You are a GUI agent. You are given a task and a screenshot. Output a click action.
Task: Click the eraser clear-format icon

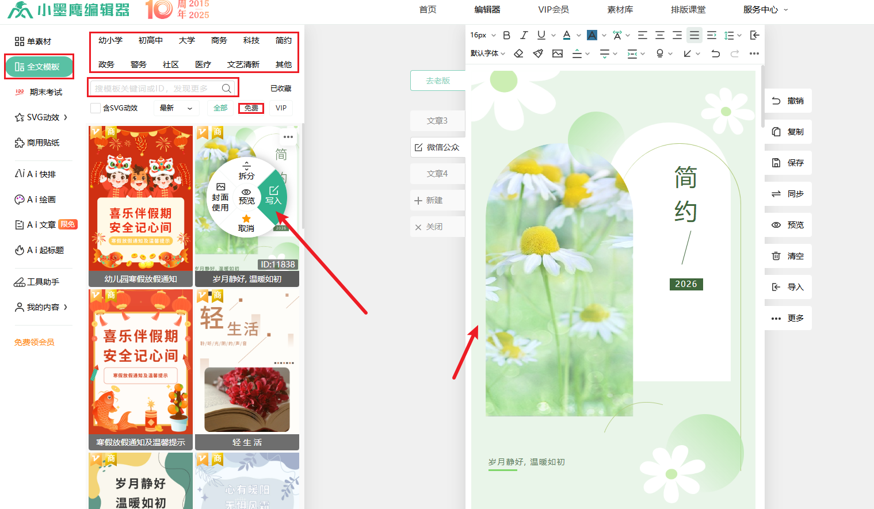click(x=518, y=53)
